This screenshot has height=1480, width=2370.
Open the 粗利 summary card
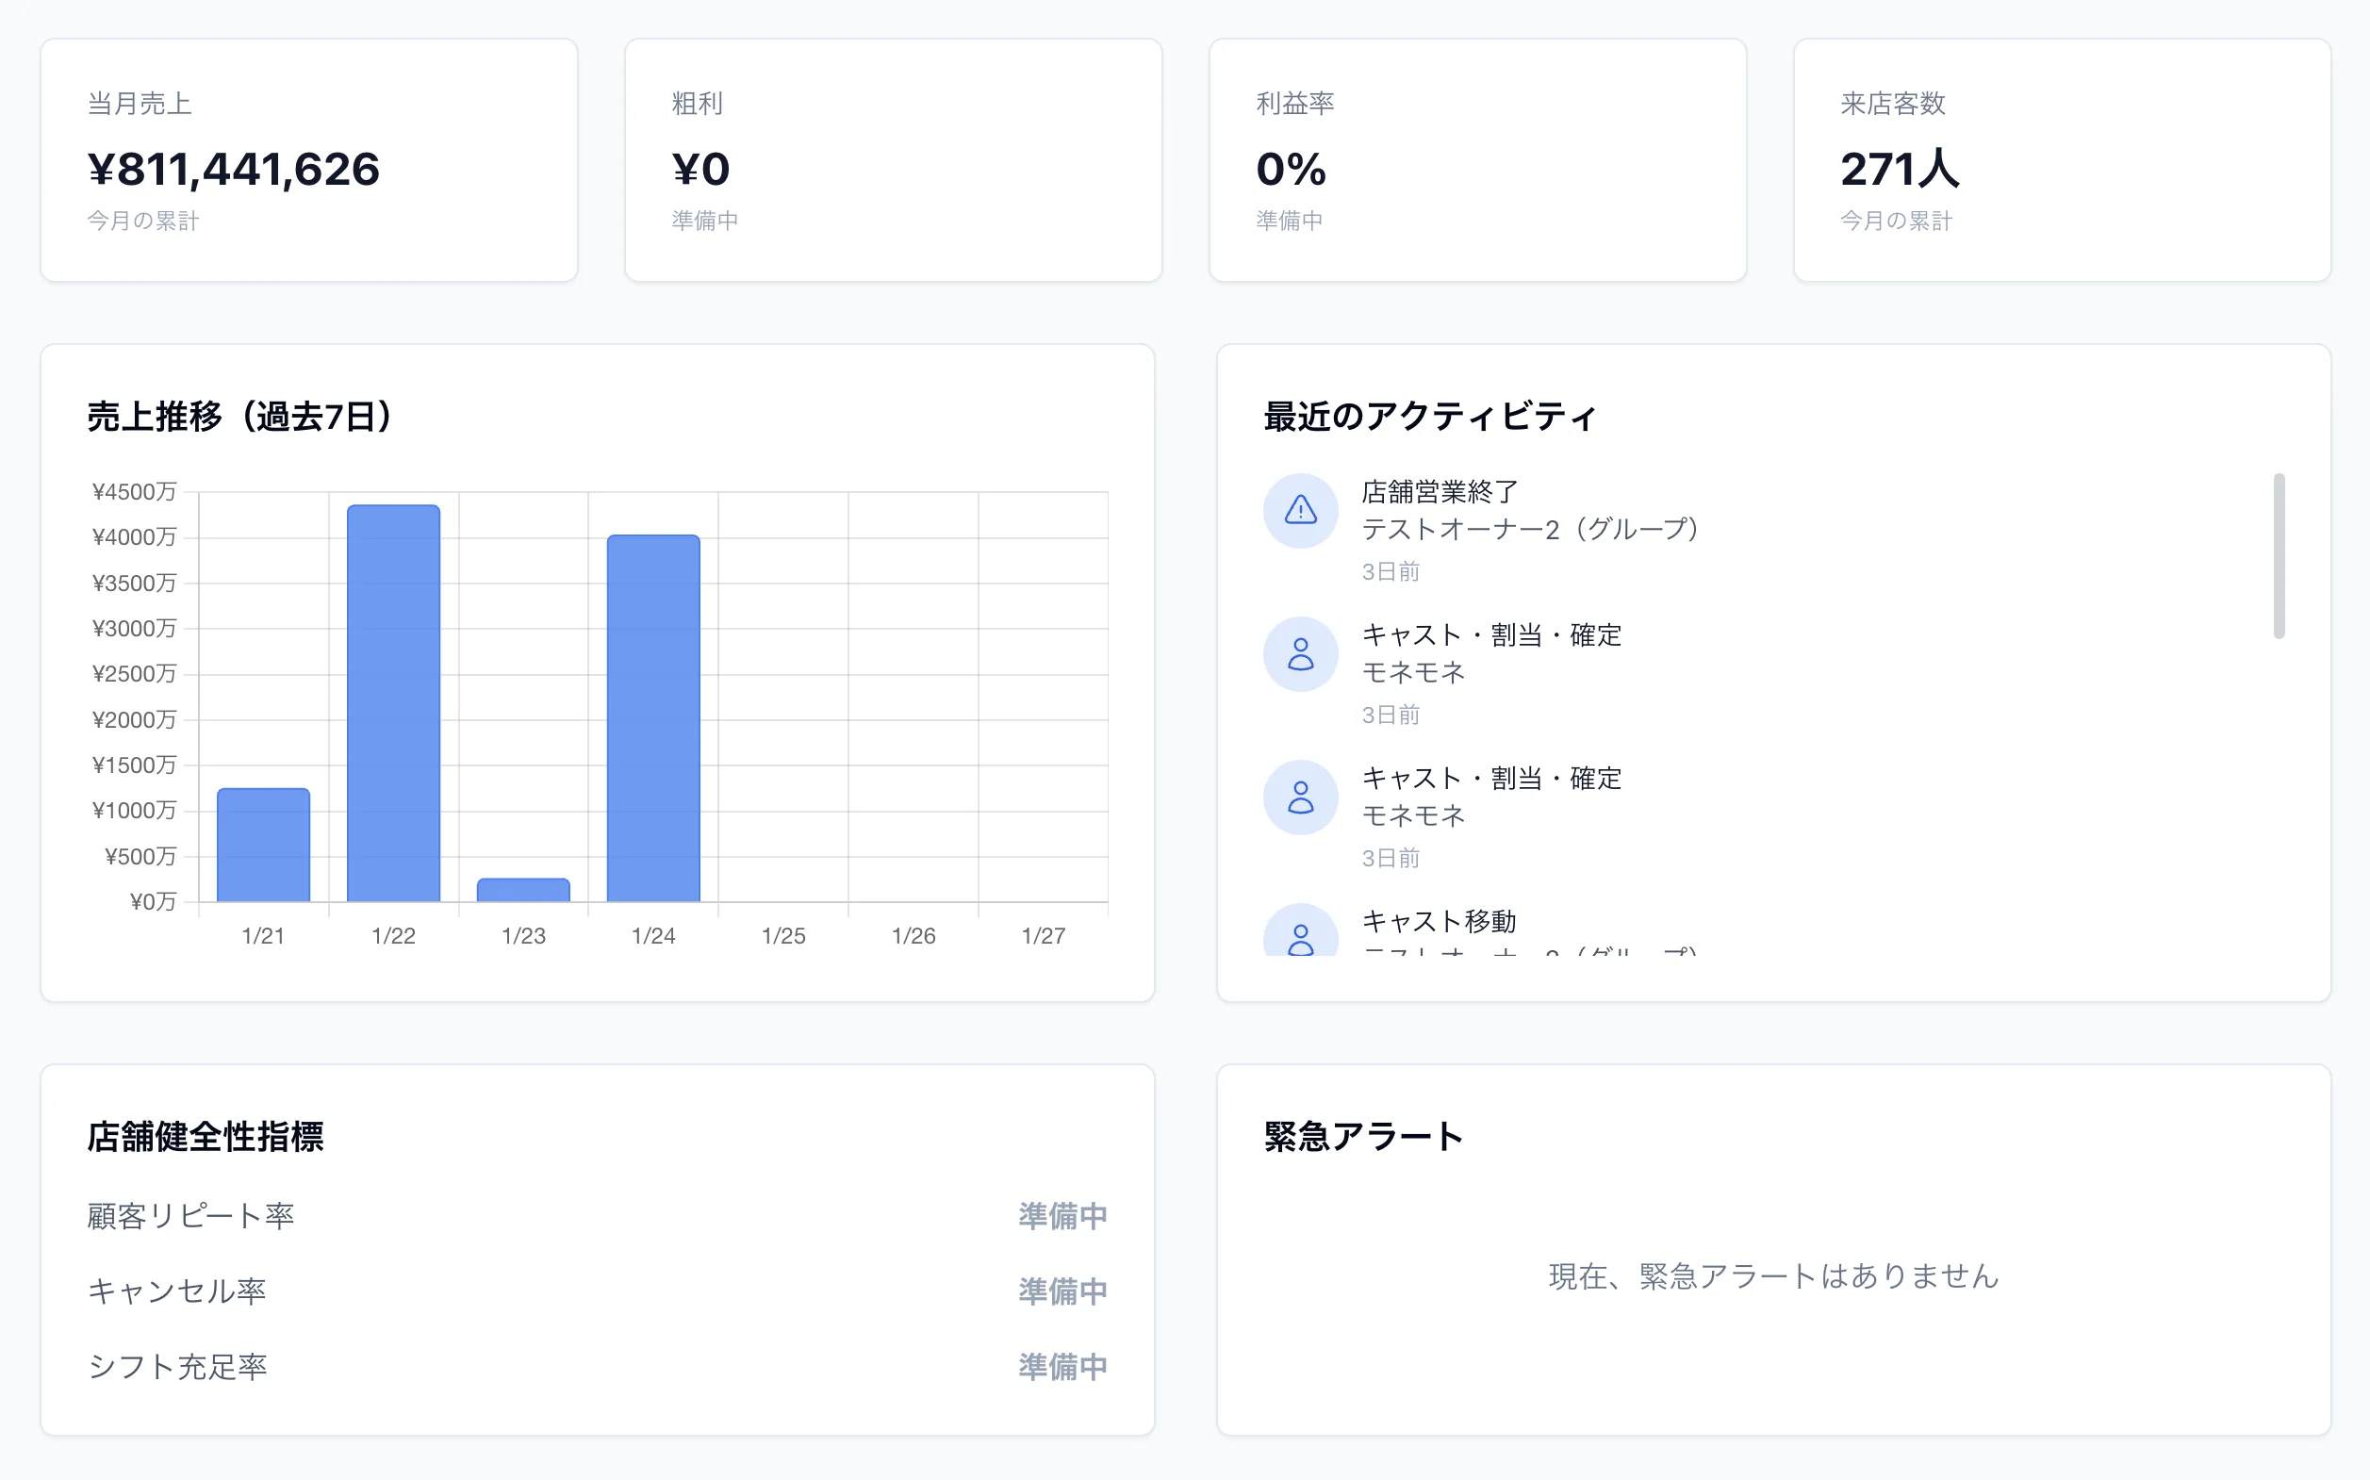(x=893, y=160)
